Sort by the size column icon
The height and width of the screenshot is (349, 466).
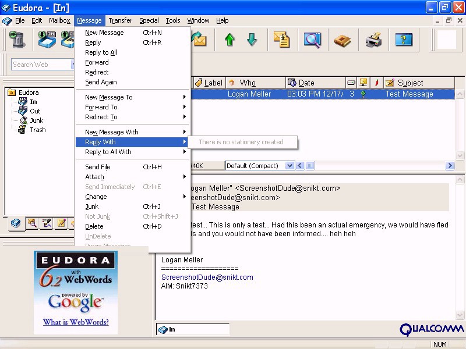pyautogui.click(x=351, y=83)
